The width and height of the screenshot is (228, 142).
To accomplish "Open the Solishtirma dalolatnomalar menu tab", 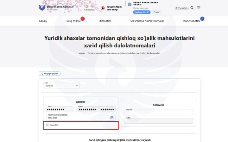I will [x=147, y=21].
